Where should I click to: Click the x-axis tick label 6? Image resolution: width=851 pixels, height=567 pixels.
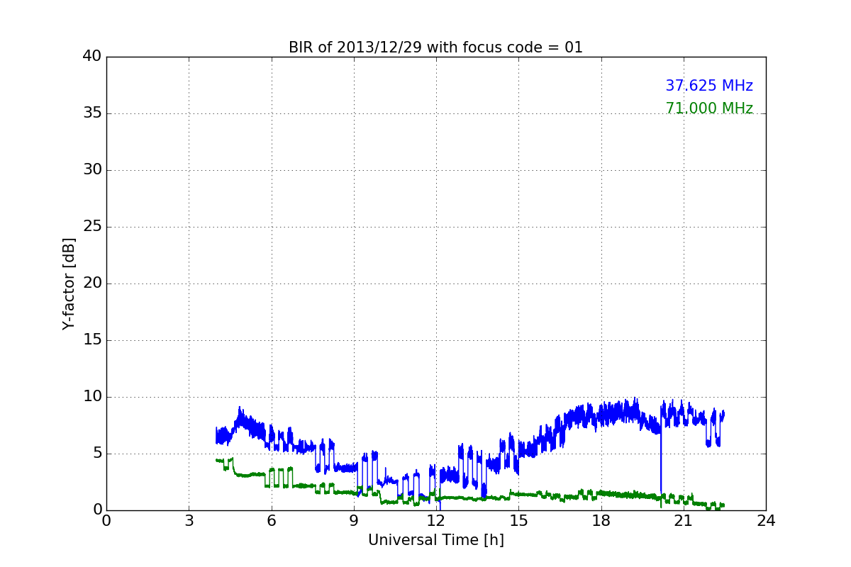[271, 521]
